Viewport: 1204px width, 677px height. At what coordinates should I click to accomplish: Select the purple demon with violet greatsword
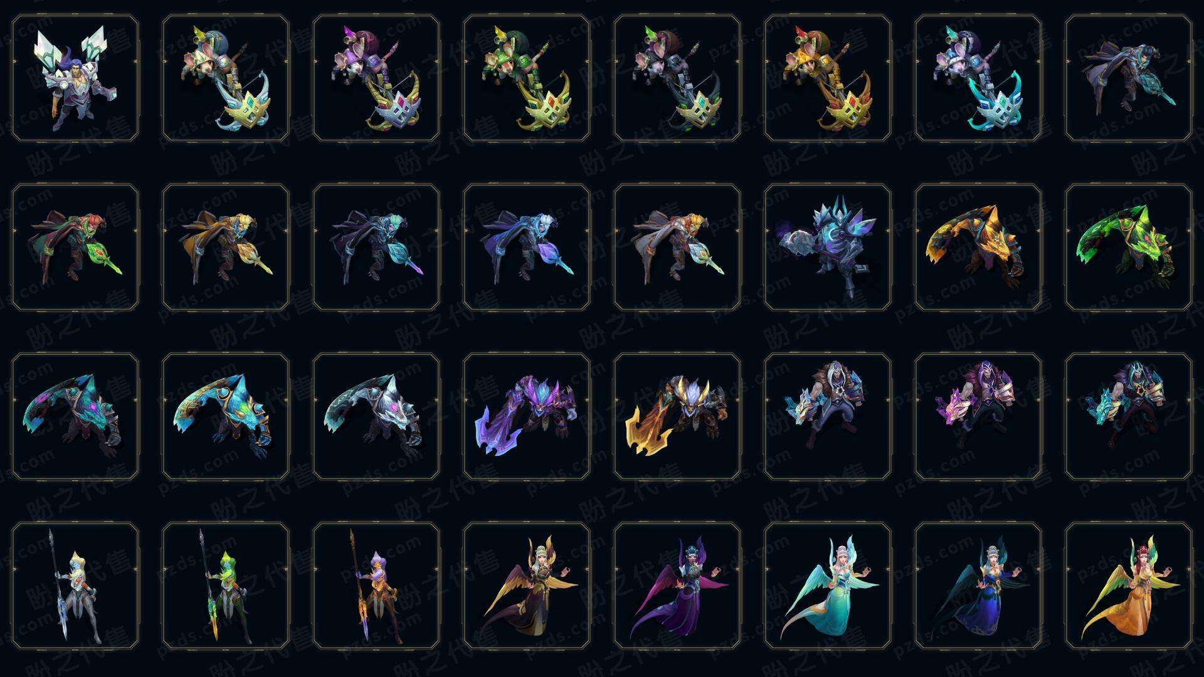coord(527,416)
